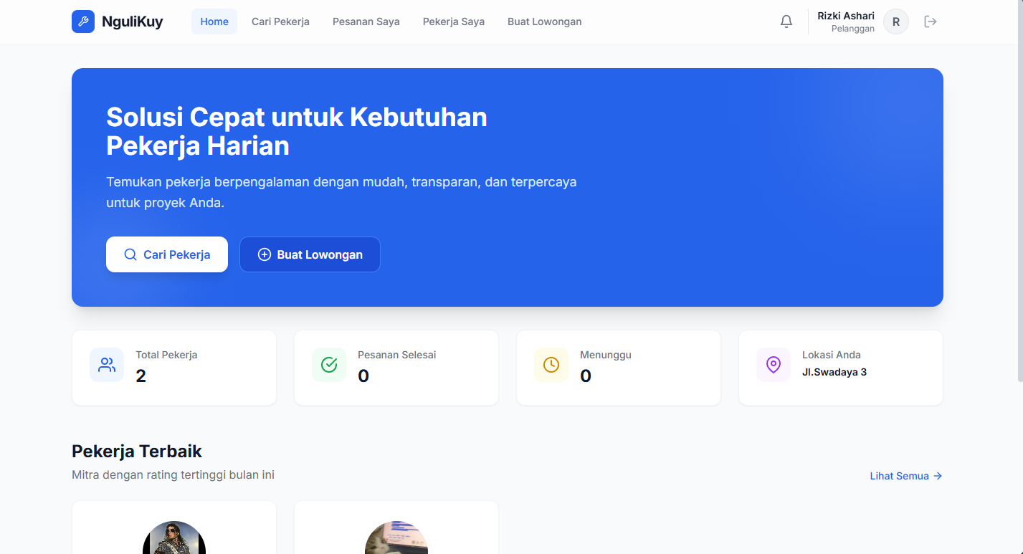Open Pesanan Saya page
The width and height of the screenshot is (1023, 554).
[x=366, y=22]
